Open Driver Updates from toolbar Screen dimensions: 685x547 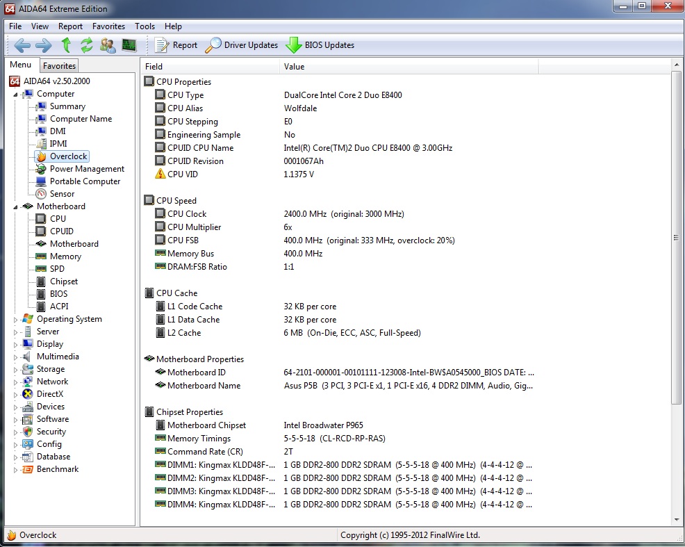point(242,45)
